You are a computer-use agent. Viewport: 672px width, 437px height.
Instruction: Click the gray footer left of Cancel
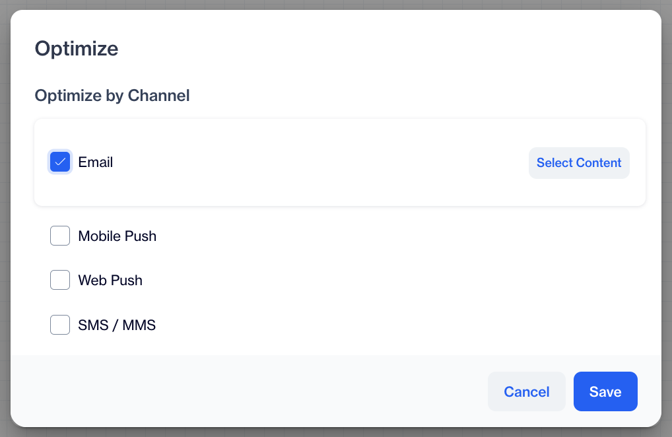(x=251, y=391)
